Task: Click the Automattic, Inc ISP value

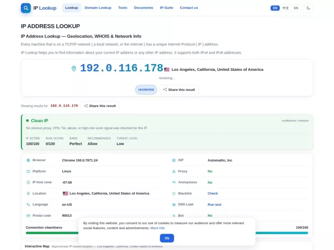Action: click(x=220, y=160)
